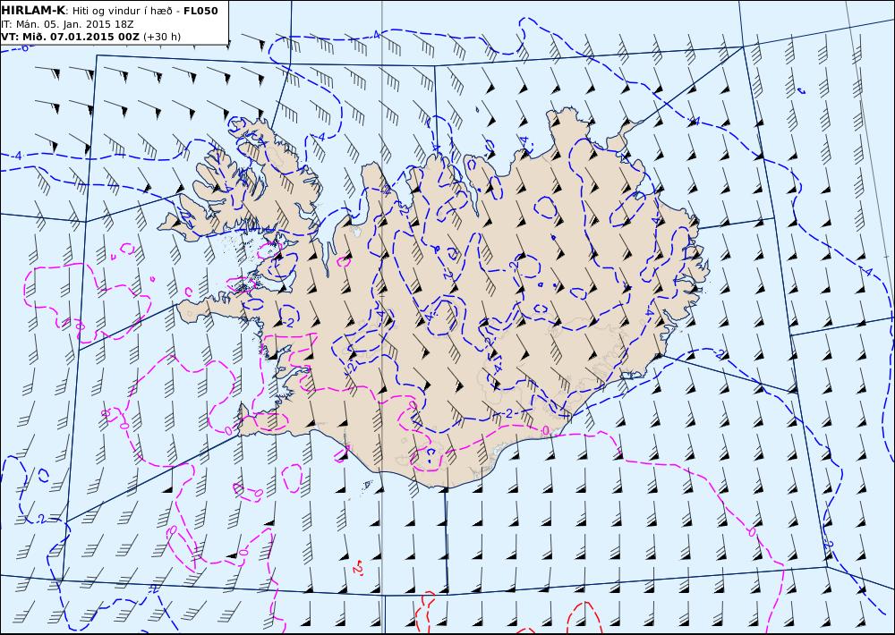Image resolution: width=895 pixels, height=635 pixels.
Task: Click the red '2' isotherm contour label
Action: (x=358, y=568)
